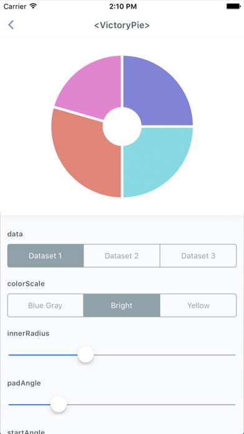Choose Yellow color scale
The width and height of the screenshot is (244, 434).
click(x=198, y=306)
